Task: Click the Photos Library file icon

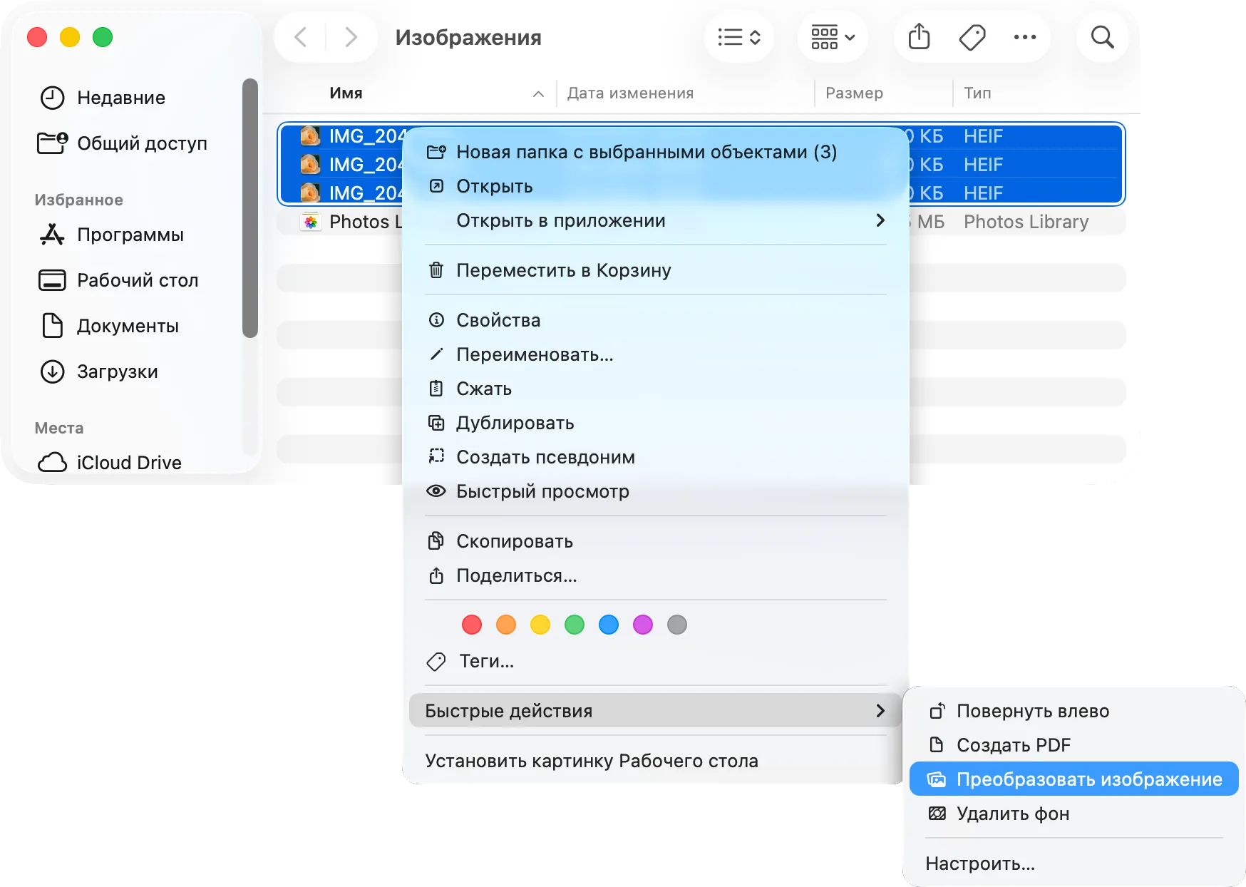Action: pos(310,222)
